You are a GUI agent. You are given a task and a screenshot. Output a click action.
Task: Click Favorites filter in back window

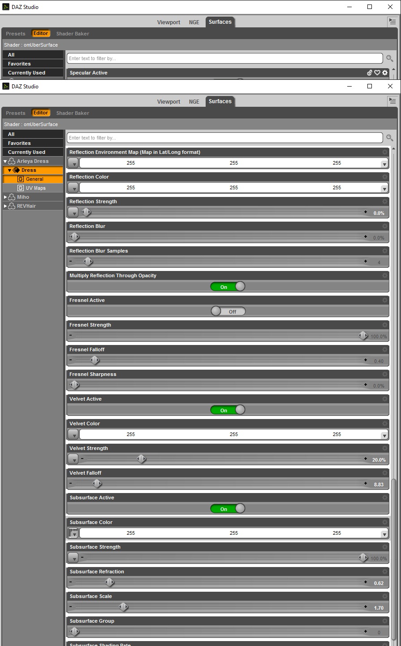pyautogui.click(x=33, y=64)
